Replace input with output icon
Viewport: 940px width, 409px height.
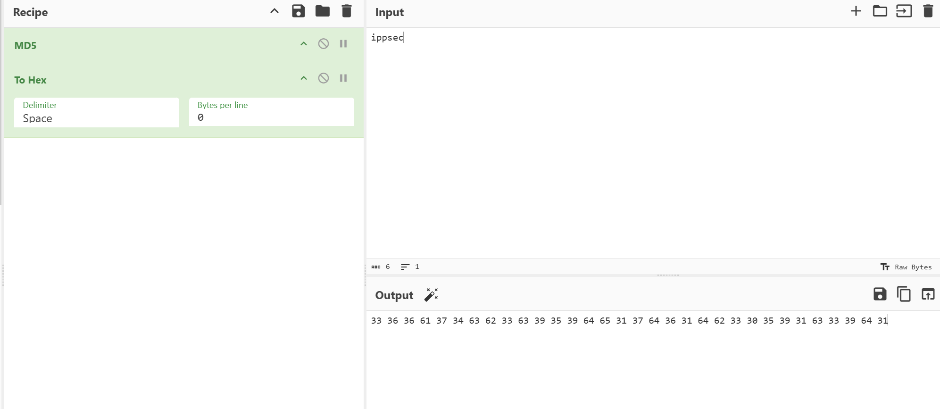point(928,294)
